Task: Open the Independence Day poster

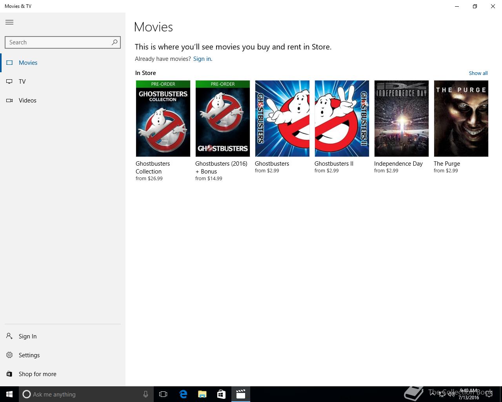Action: coord(402,119)
